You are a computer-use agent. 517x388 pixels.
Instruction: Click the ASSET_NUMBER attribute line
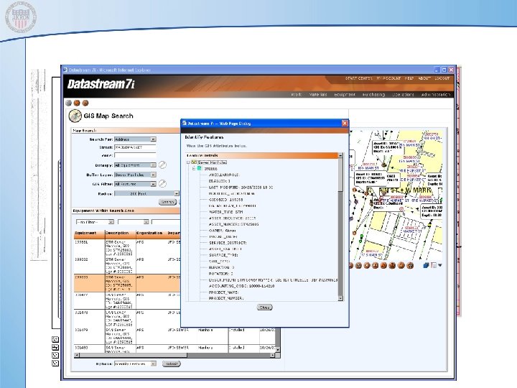(x=234, y=224)
